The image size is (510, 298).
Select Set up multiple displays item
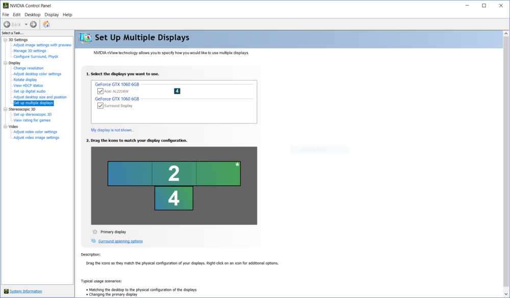coord(33,103)
